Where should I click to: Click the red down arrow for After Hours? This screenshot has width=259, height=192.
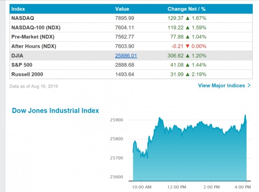point(187,46)
